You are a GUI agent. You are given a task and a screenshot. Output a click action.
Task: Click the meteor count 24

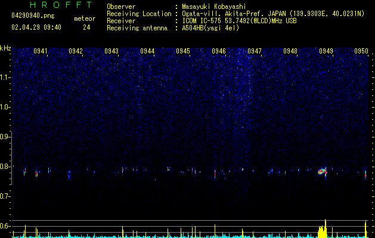click(86, 27)
